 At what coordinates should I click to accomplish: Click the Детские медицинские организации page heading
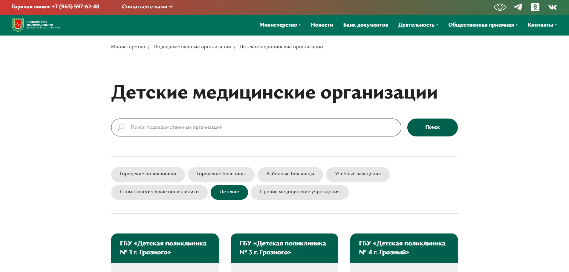[x=274, y=93]
